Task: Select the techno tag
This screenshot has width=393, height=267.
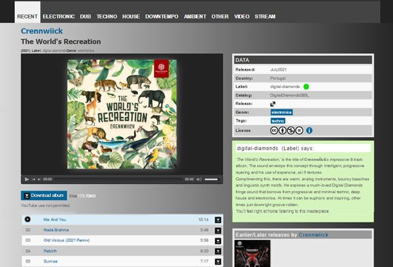Action: point(278,121)
